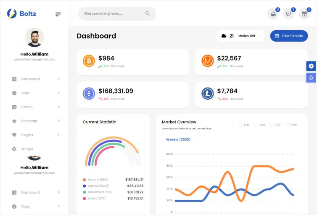
Task: Expand the Bootstrap submenu arrow
Action: 58,121
